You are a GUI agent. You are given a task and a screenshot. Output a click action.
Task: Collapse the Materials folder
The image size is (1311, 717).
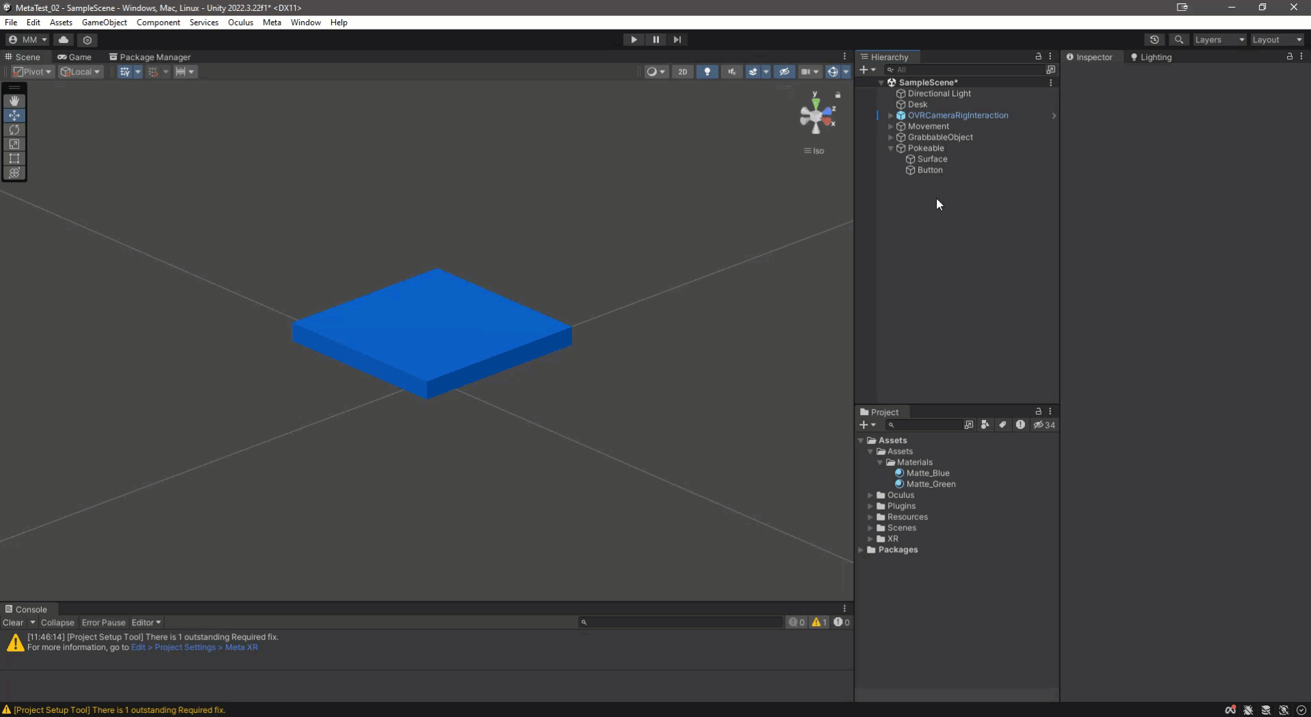click(880, 462)
